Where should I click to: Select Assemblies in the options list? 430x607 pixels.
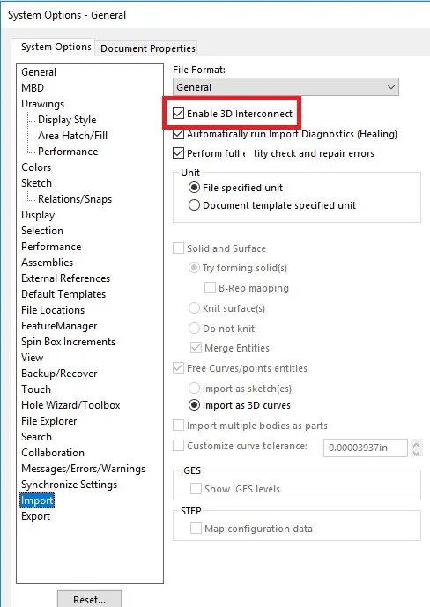[x=47, y=263]
